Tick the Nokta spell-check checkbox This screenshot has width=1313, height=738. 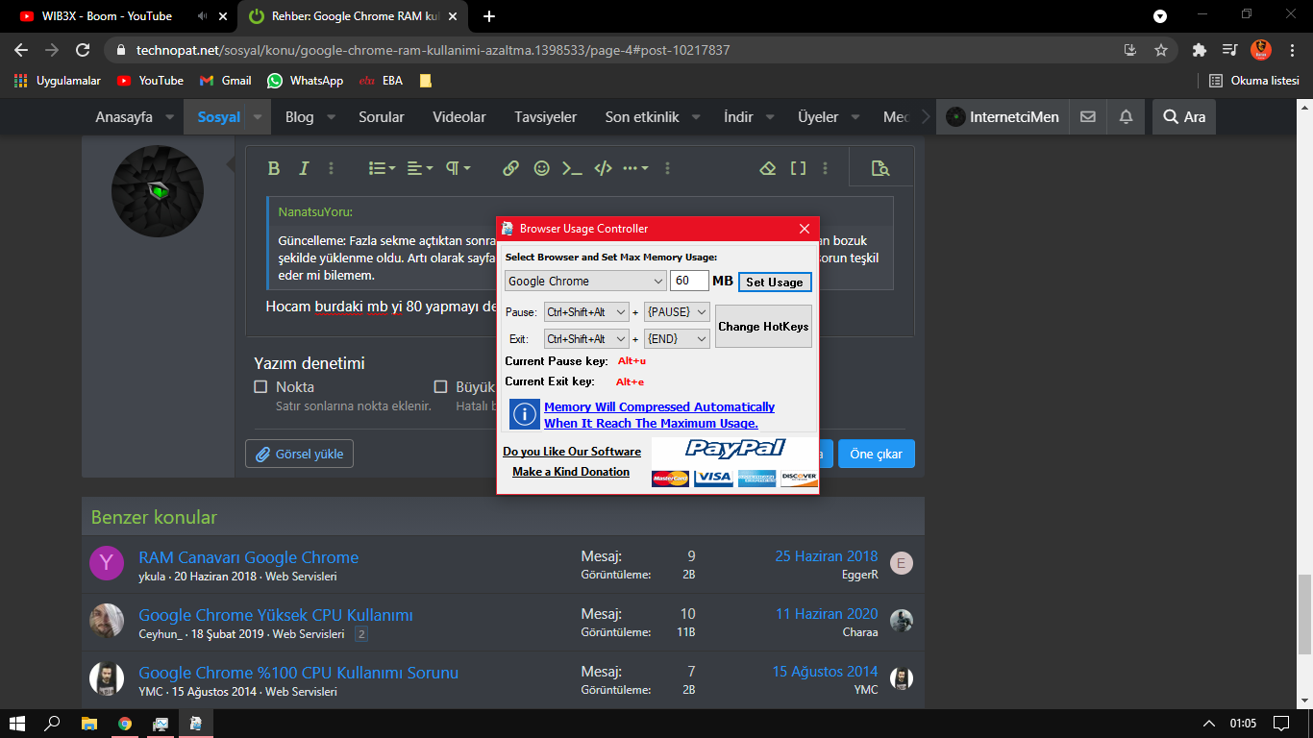260,387
